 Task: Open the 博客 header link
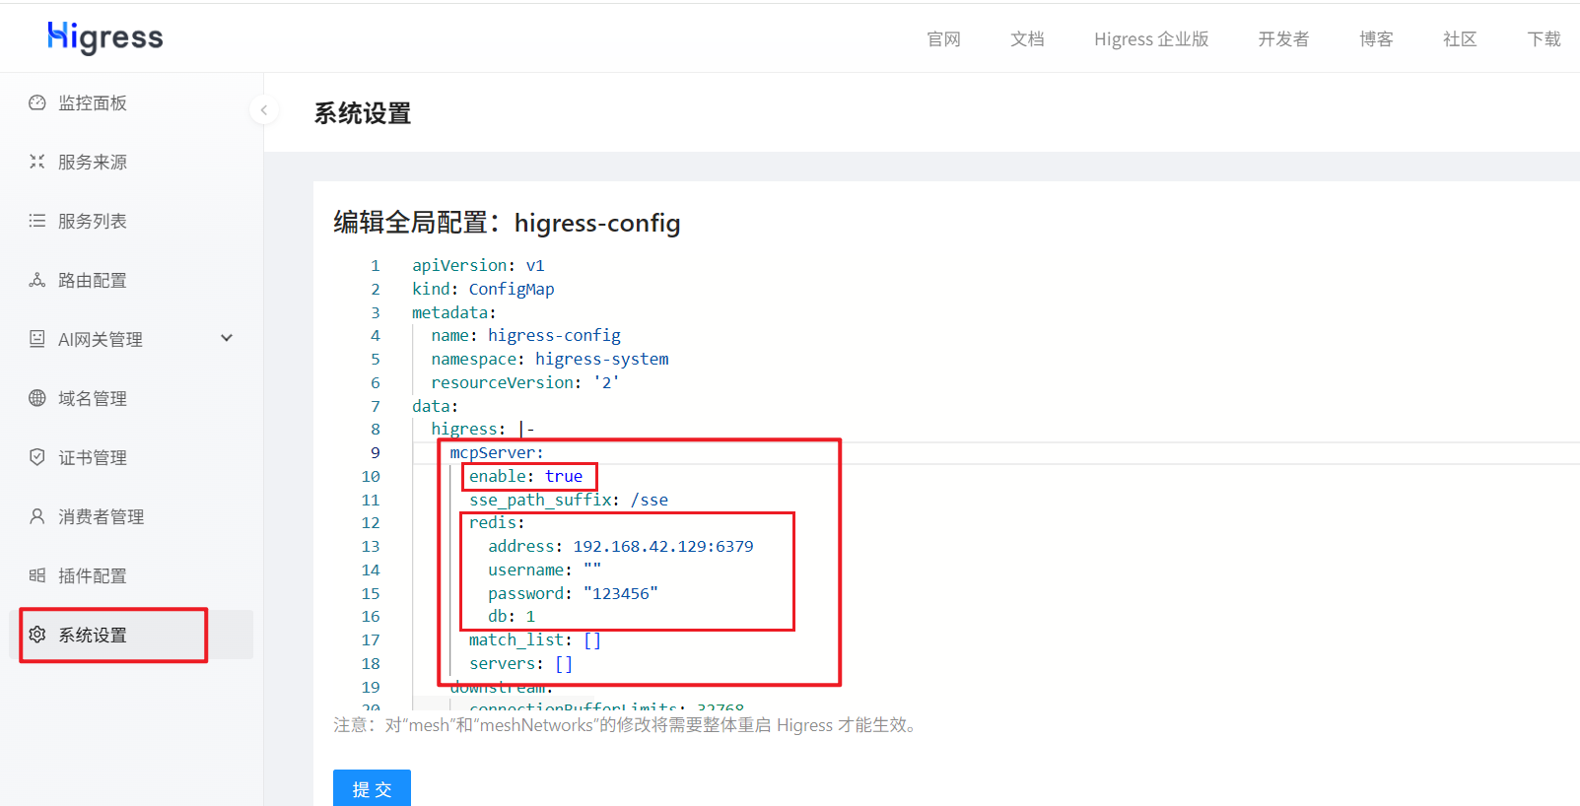(x=1376, y=39)
